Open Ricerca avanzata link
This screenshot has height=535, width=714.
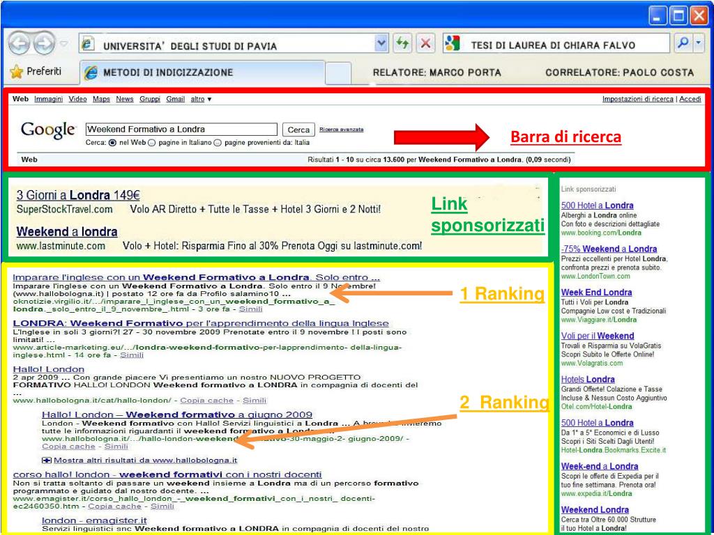pyautogui.click(x=341, y=130)
